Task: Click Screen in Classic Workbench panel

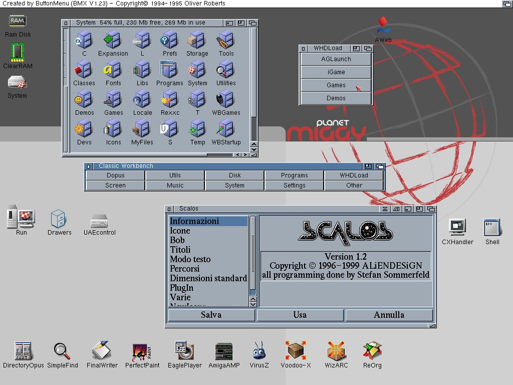Action: 116,185
